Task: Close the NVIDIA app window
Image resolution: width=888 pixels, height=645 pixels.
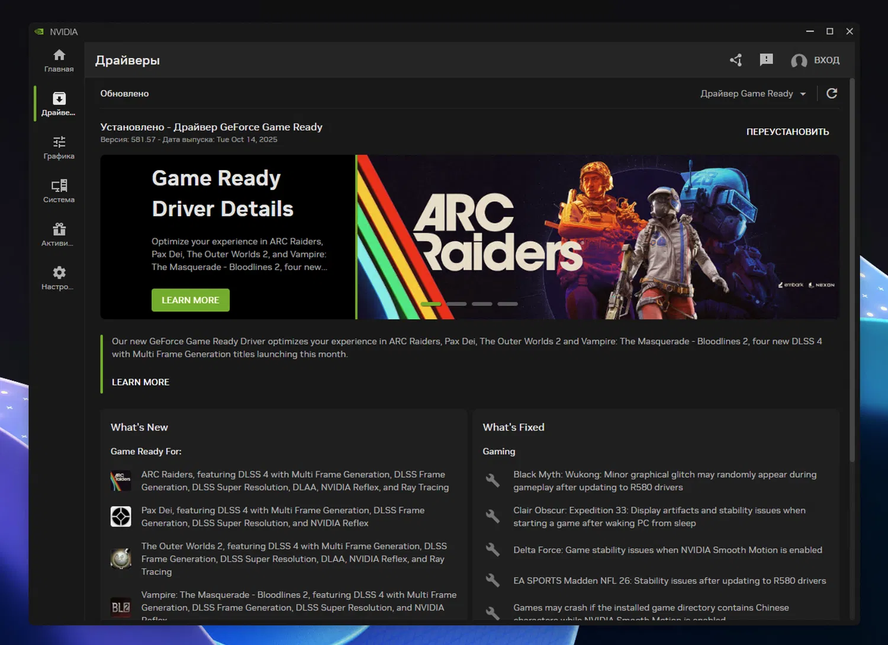Action: 850,31
